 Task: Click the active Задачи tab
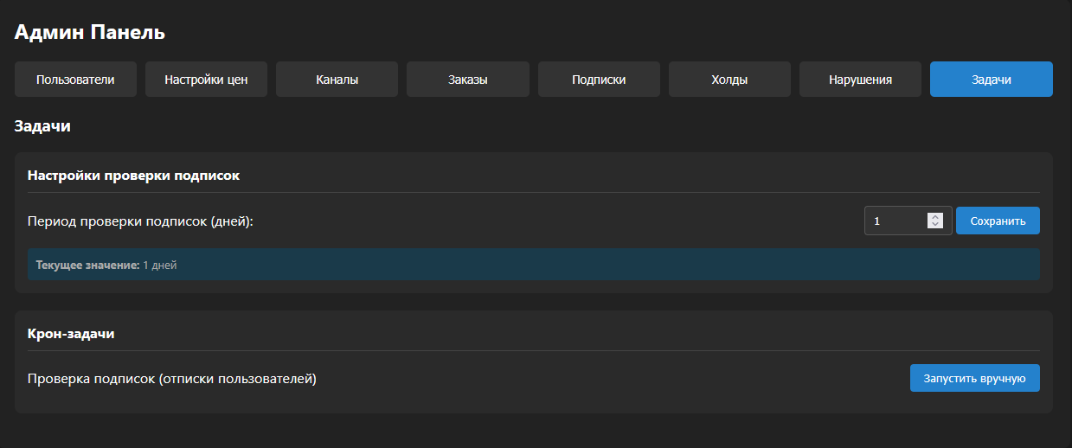click(991, 80)
